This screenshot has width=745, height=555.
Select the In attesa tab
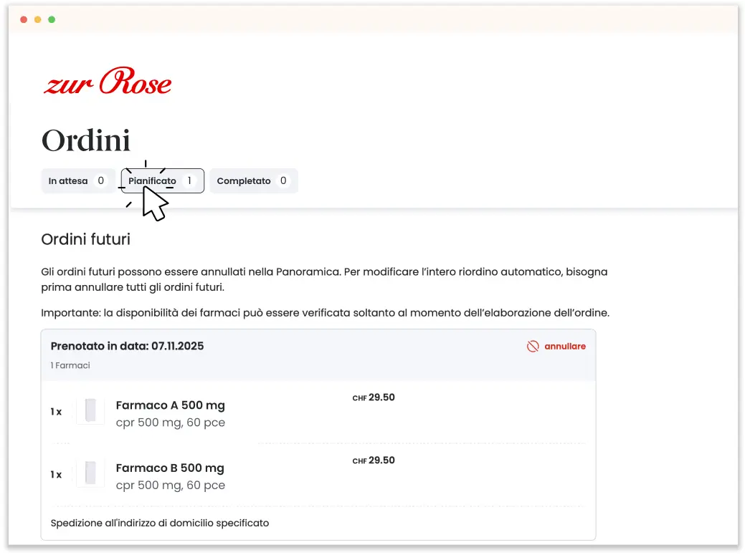(x=78, y=180)
